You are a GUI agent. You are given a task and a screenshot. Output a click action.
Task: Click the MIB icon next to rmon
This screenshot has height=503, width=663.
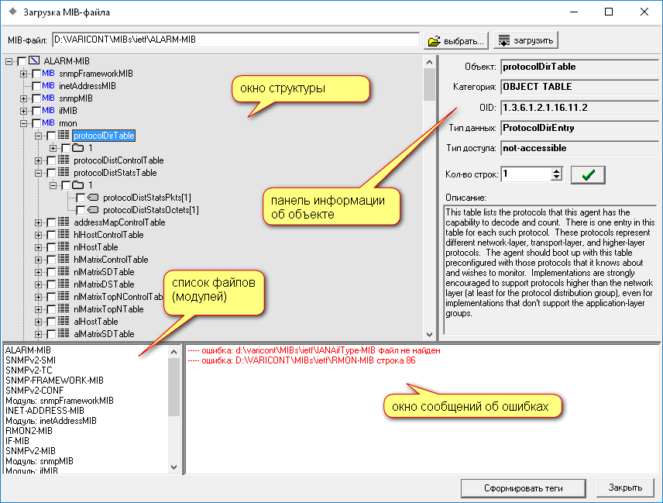49,123
